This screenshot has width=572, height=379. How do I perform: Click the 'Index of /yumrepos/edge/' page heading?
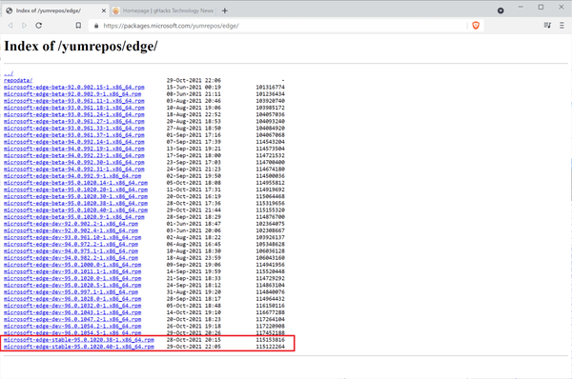tap(81, 47)
